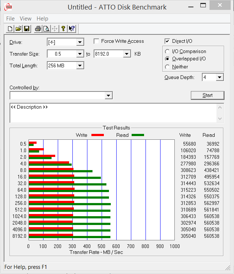This screenshot has height=274, width=234.
Task: Click the Print toolbar icon
Action: pyautogui.click(x=38, y=29)
